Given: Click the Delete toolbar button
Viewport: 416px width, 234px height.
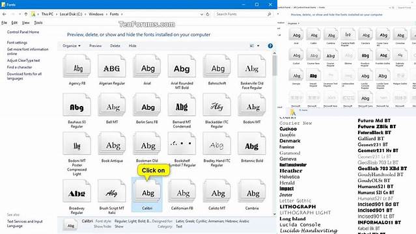Looking at the screenshot, I should click(x=115, y=46).
